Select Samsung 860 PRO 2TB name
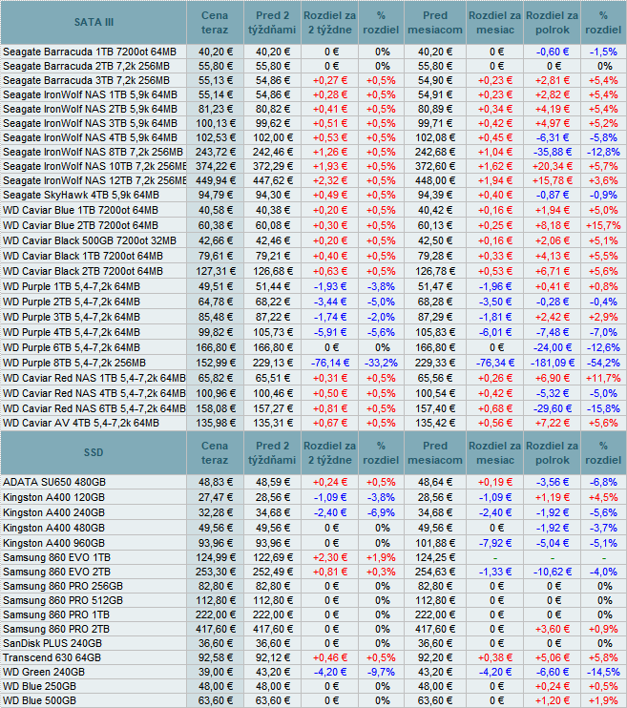 tap(56, 630)
